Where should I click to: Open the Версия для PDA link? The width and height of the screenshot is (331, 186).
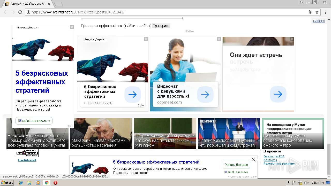(x=274, y=156)
